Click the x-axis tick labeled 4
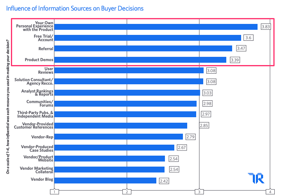The image size is (281, 196). tap(270, 192)
